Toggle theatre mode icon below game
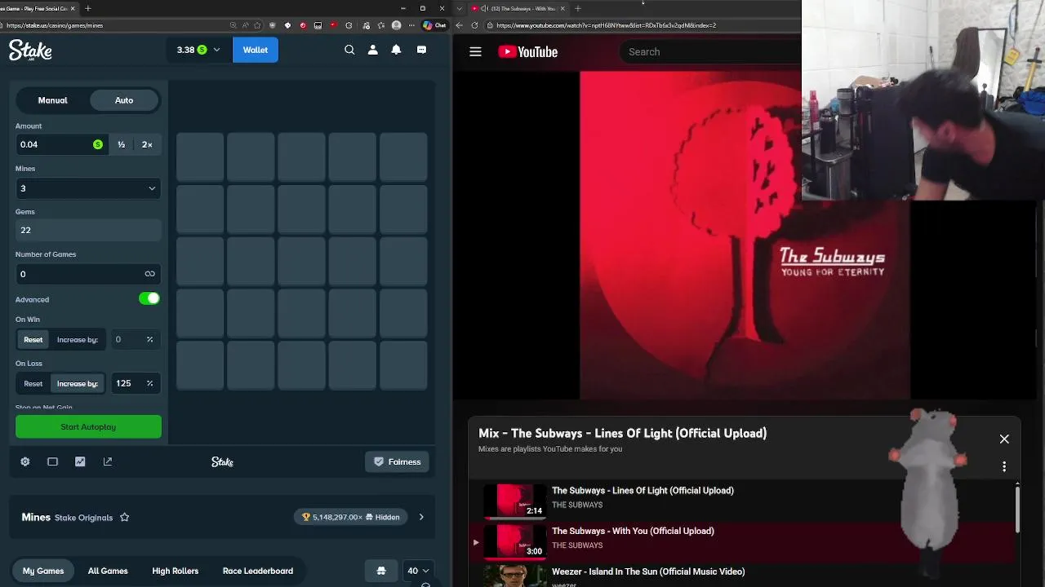1045x587 pixels. (x=52, y=461)
